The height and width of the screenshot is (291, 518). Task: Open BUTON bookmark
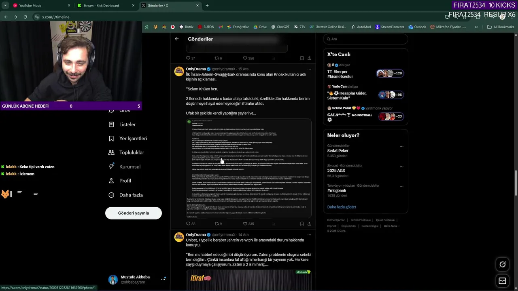(x=206, y=27)
